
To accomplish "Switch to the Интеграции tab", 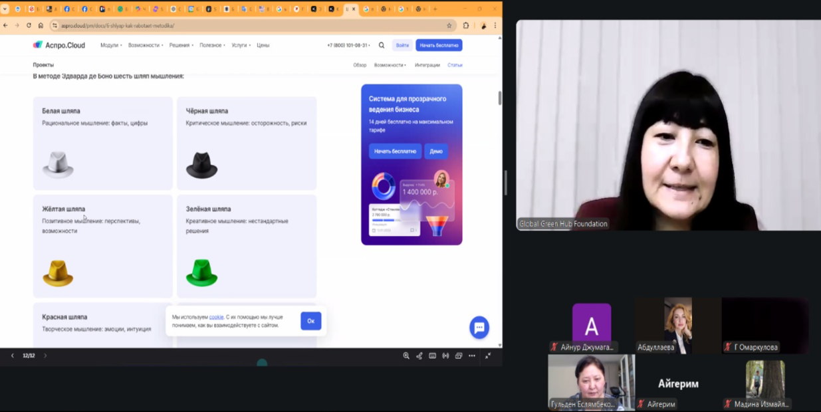I will 427,65.
